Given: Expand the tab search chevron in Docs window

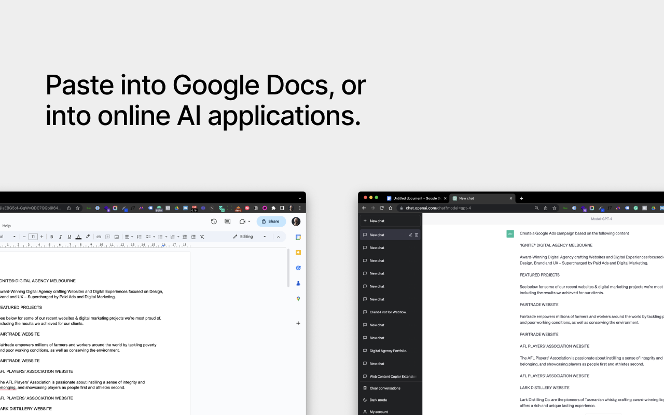Looking at the screenshot, I should 300,198.
